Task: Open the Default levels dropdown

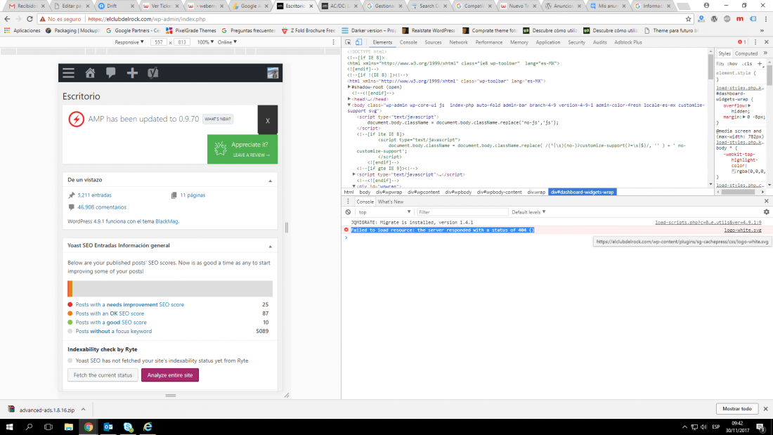Action: click(528, 212)
